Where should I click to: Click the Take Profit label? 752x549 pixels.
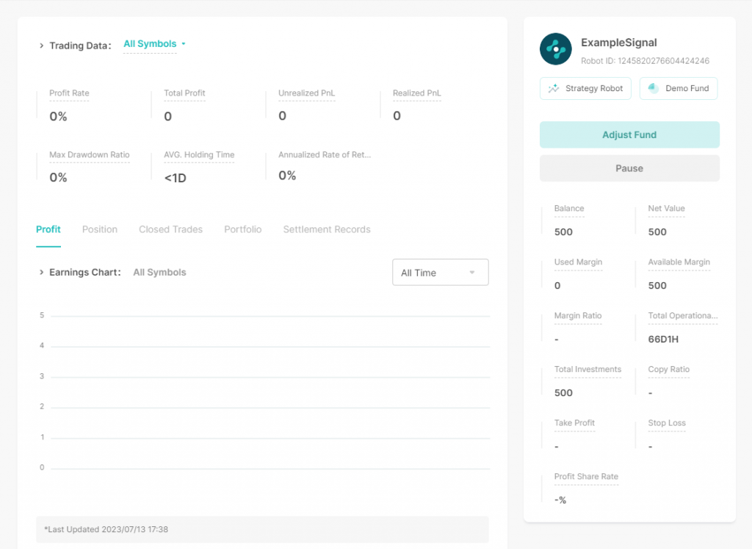click(x=574, y=423)
